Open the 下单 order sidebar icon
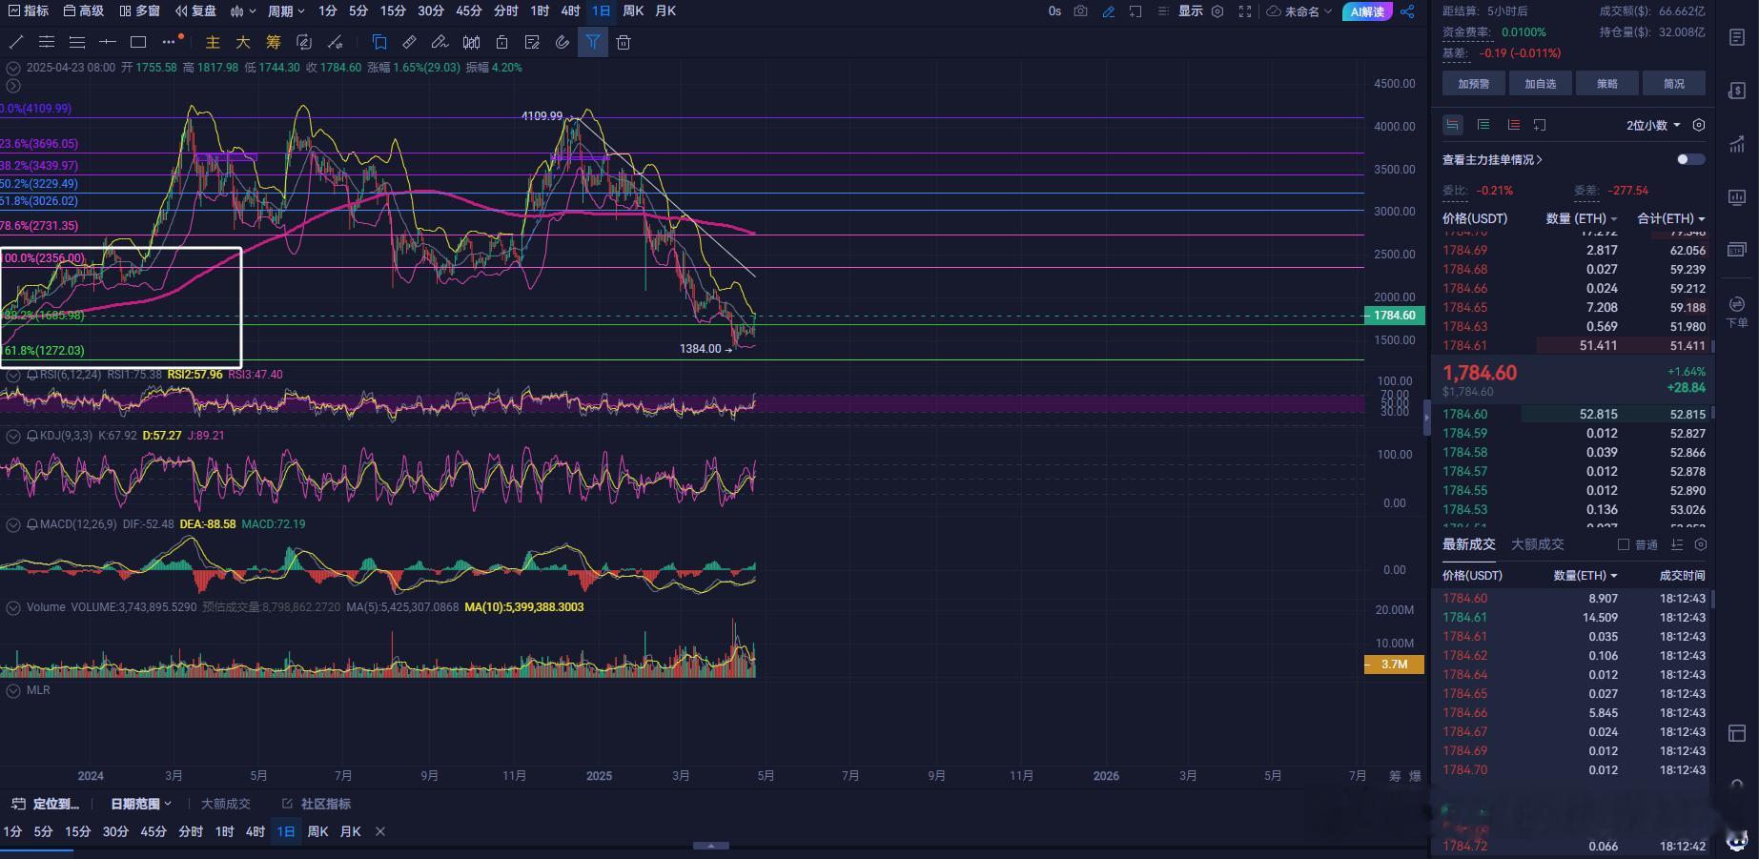The width and height of the screenshot is (1759, 859). point(1737,312)
